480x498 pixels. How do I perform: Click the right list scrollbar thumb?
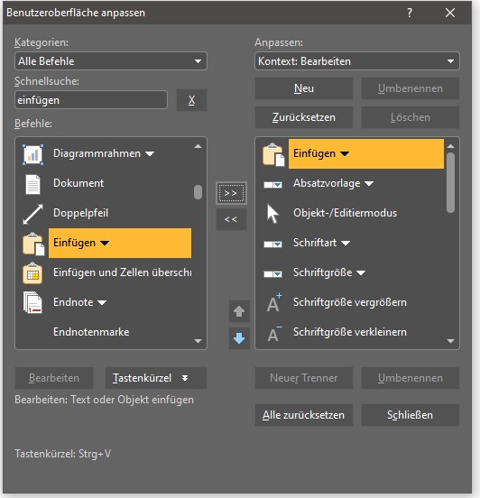point(450,182)
